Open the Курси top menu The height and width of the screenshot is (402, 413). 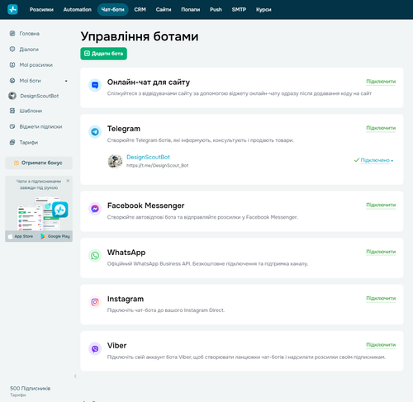pyautogui.click(x=263, y=10)
